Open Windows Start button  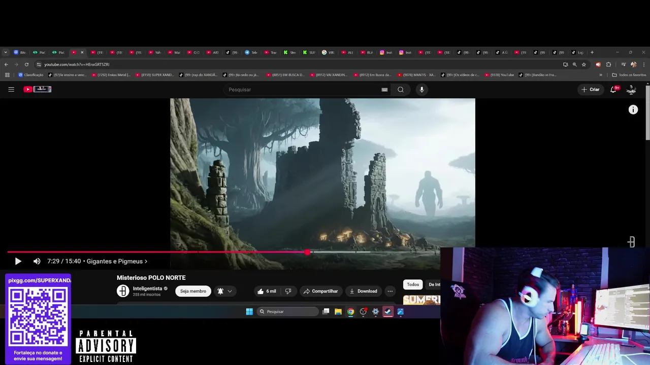pos(249,311)
